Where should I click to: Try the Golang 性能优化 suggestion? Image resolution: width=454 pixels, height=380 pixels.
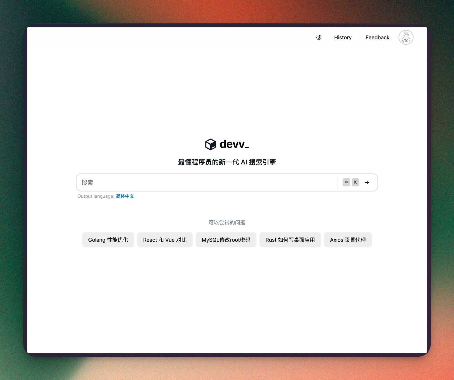click(x=108, y=240)
